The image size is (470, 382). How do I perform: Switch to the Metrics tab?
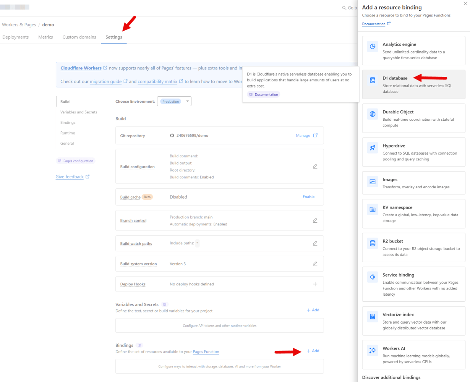tap(45, 37)
